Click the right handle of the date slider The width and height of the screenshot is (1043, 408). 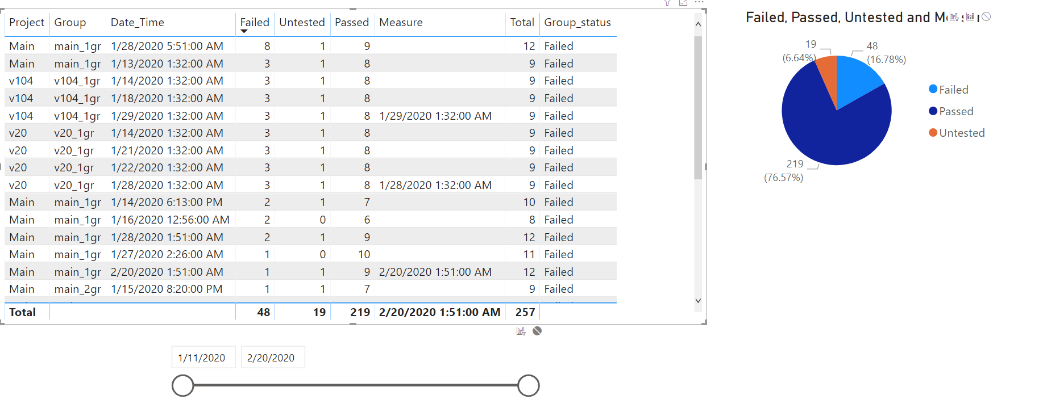tap(529, 385)
